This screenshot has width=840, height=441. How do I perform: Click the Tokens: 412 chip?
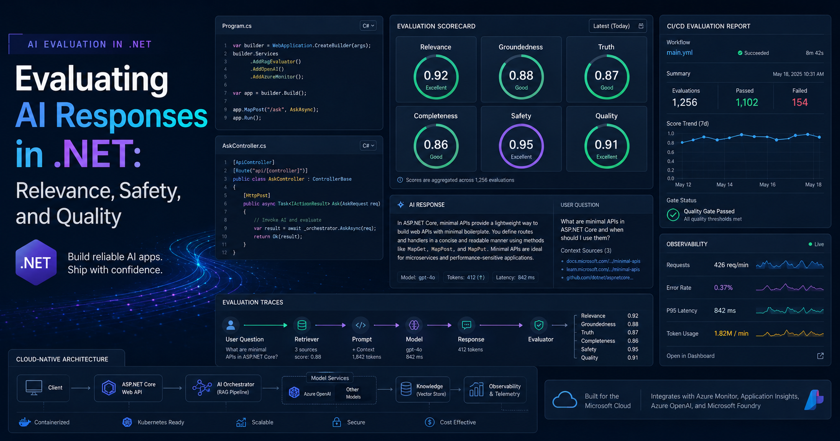tap(466, 278)
